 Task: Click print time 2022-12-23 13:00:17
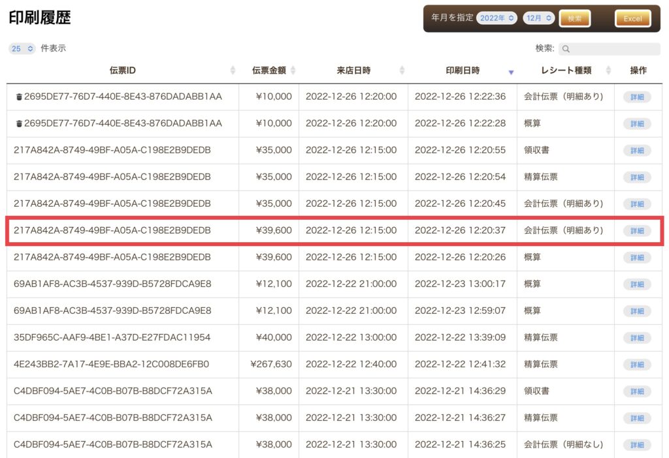click(x=460, y=284)
